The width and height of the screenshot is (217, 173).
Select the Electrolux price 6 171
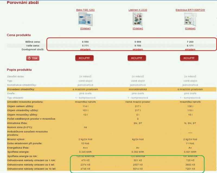pyautogui.click(x=190, y=46)
